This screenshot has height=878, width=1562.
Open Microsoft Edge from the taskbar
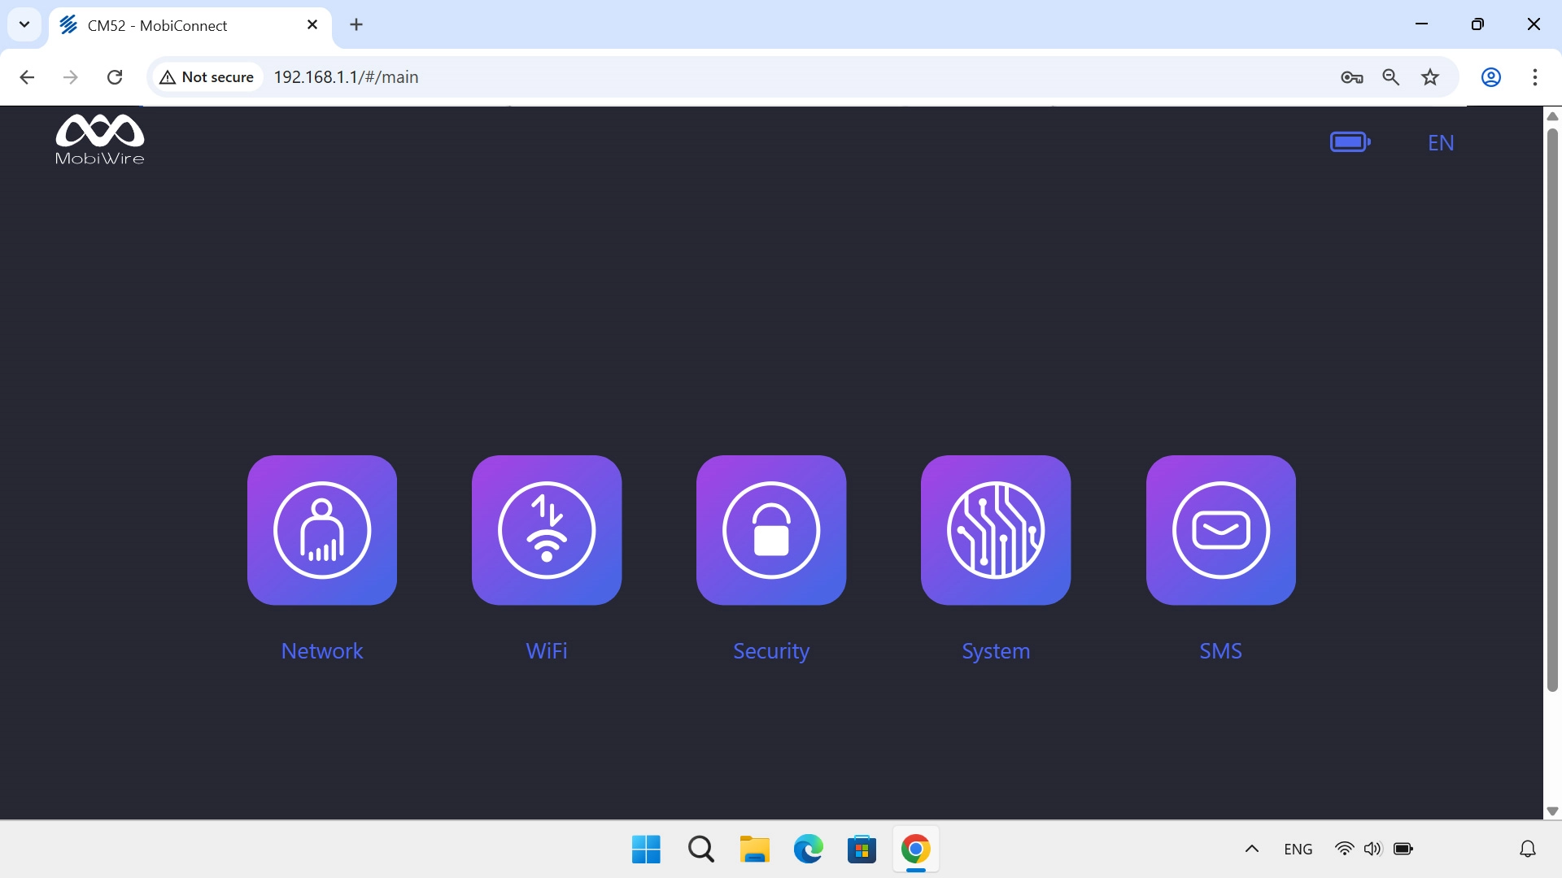(808, 850)
